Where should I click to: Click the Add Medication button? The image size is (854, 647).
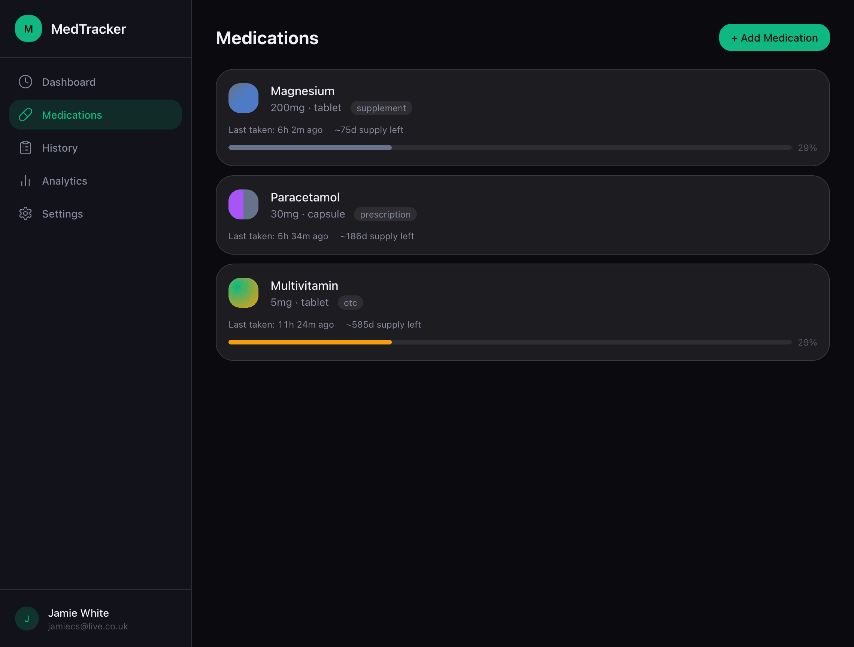tap(774, 37)
